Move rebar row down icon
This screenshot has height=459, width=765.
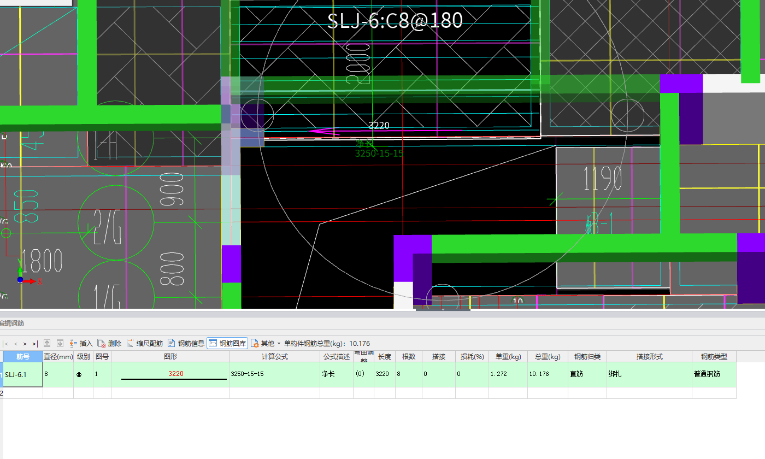coord(60,343)
